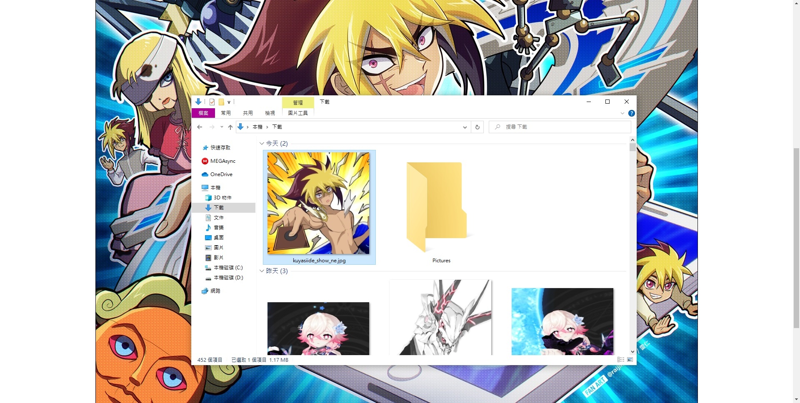This screenshot has width=800, height=403.
Task: Click the 搜尋 下載 search field
Action: (560, 127)
